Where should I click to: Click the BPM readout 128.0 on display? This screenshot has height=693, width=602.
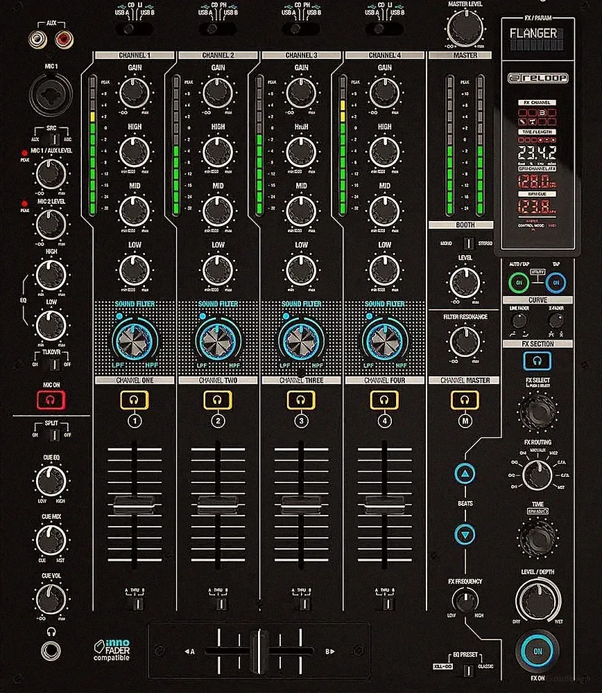coord(537,181)
